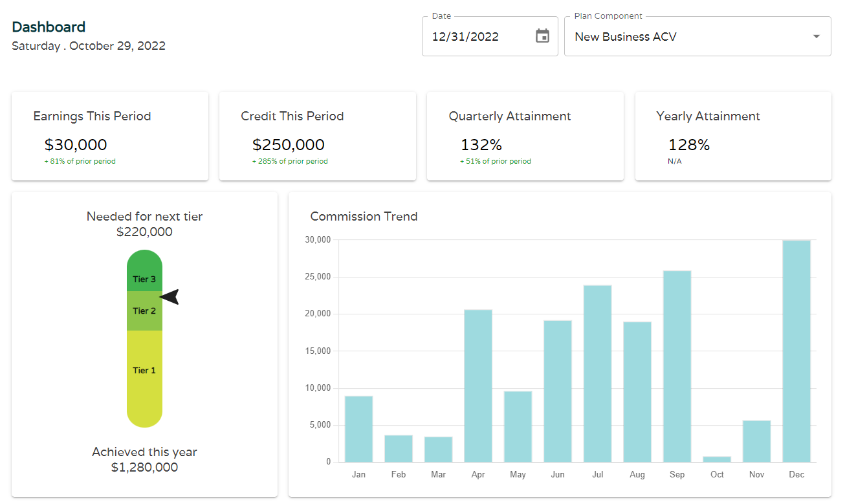
Task: Click the Dashboard heading
Action: click(49, 27)
